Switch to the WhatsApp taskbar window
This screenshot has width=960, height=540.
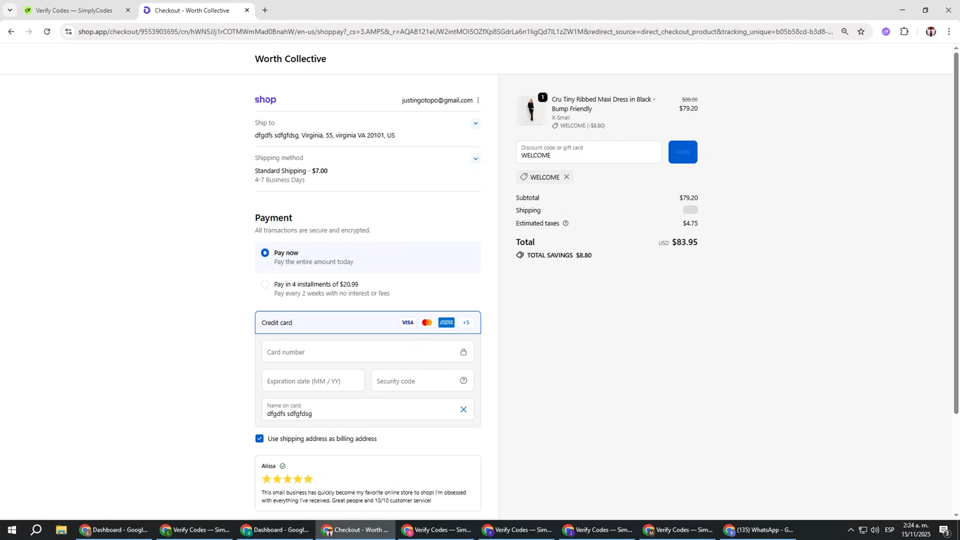click(759, 530)
